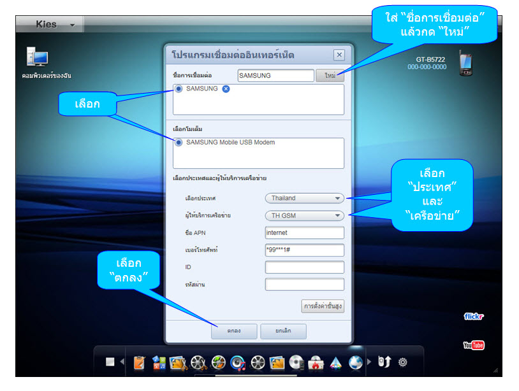Click the GT-B5722 device name text
The height and width of the screenshot is (391, 519).
(430, 59)
